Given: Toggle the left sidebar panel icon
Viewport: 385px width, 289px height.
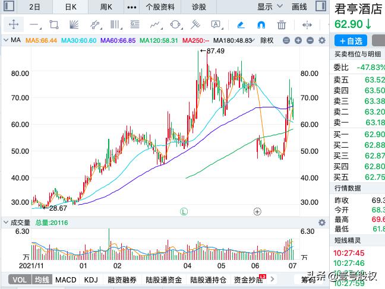Looking at the screenshot, I should 9,6.
